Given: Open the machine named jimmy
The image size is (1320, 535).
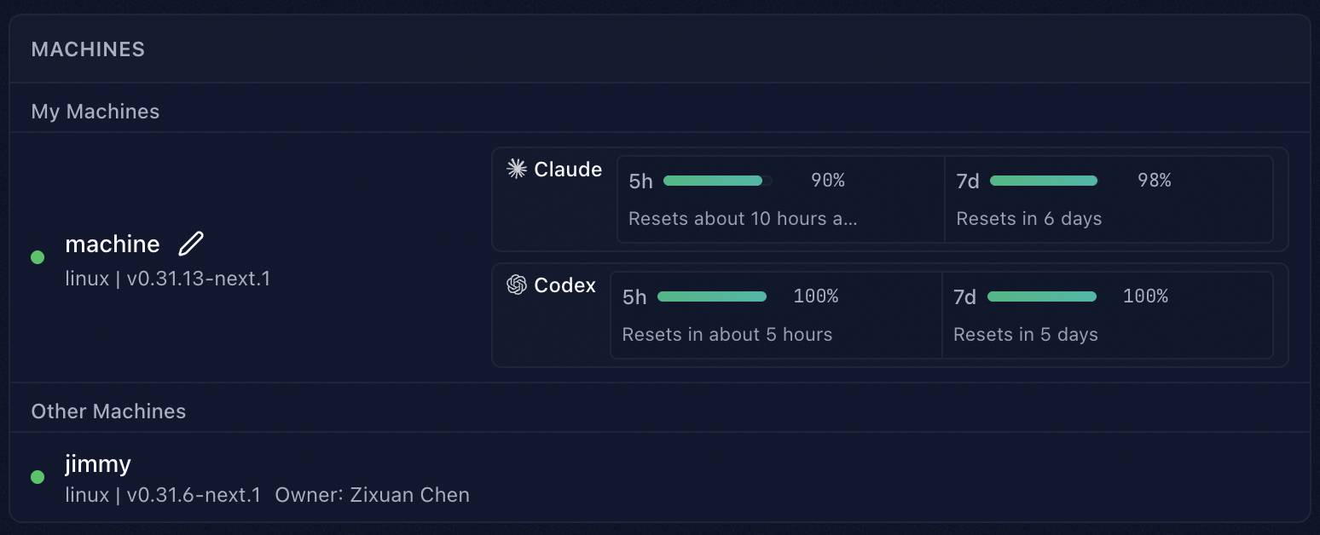Looking at the screenshot, I should tap(98, 463).
